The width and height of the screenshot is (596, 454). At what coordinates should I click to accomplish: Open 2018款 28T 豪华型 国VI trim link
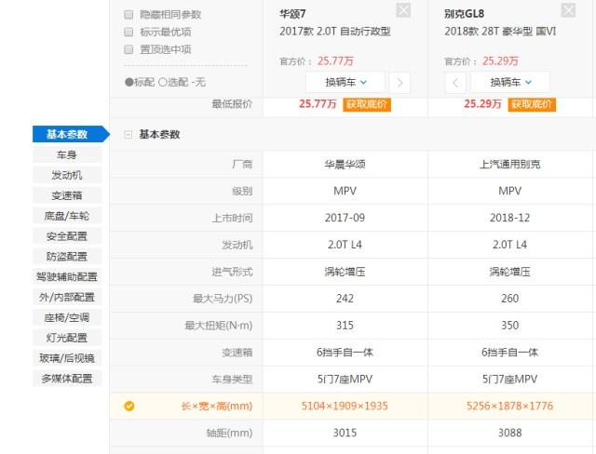point(500,32)
